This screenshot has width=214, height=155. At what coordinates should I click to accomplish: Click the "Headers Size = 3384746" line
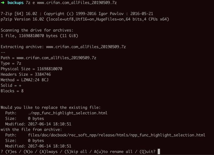tap(26, 74)
